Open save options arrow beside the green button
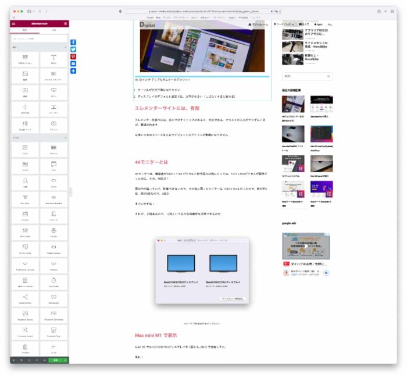Screen dimensions: 407x377 65,360
